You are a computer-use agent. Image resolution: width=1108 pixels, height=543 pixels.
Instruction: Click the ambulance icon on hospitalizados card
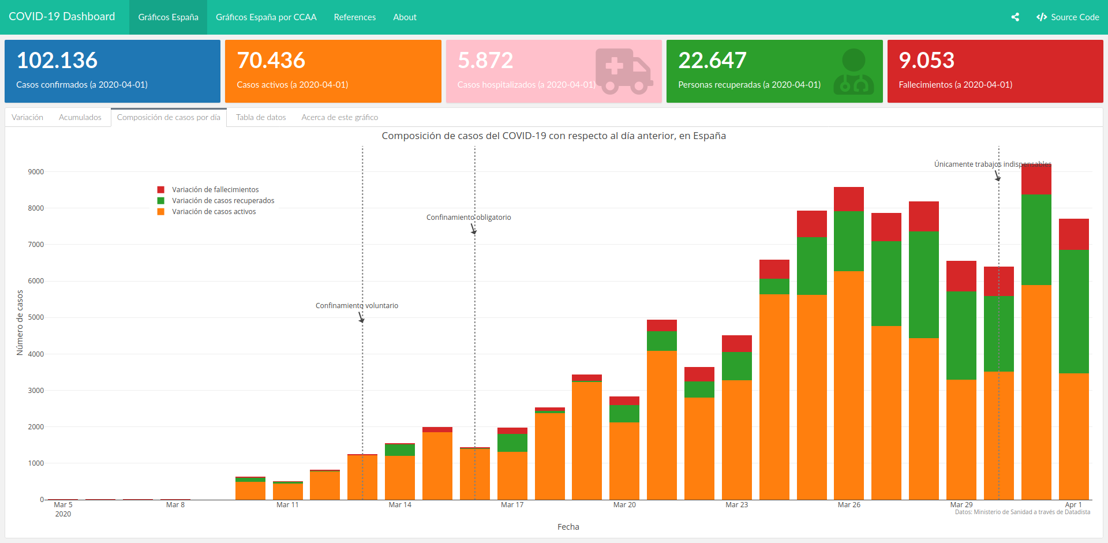pyautogui.click(x=624, y=71)
